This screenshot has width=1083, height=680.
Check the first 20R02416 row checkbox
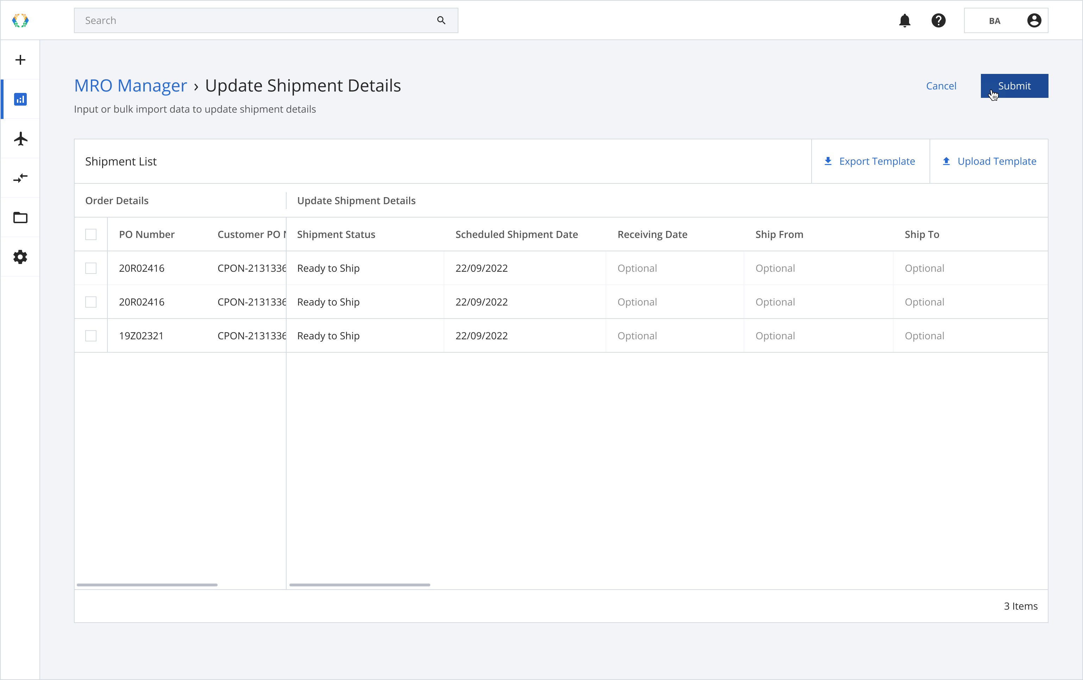click(91, 268)
